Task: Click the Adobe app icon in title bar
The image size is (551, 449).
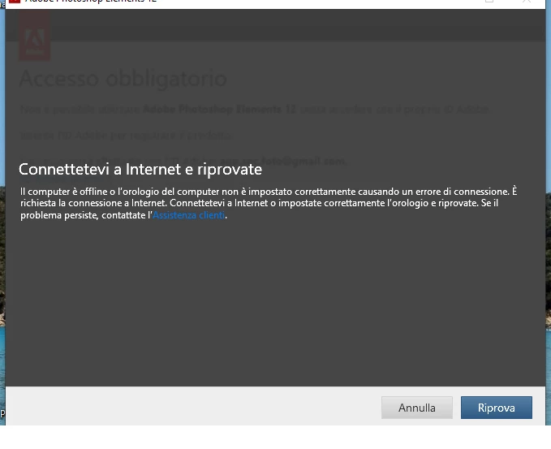Action: click(x=15, y=1)
